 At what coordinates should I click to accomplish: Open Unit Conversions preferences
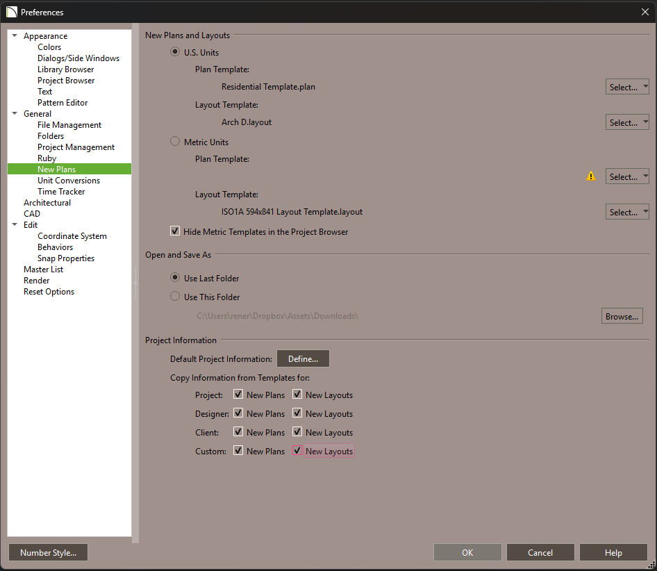coord(69,181)
